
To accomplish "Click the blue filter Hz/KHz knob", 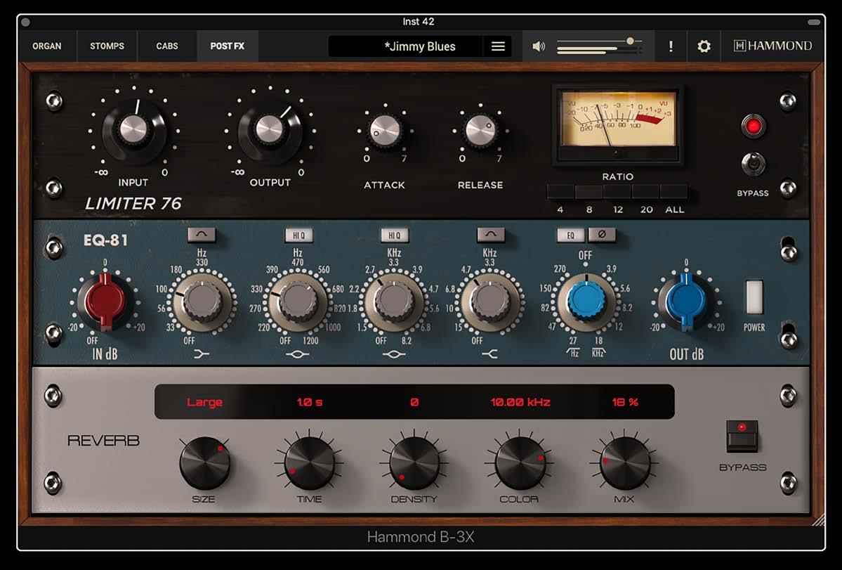I will 586,302.
